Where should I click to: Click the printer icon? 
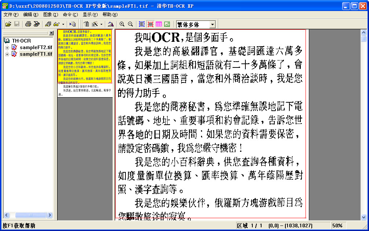[x=28, y=24]
